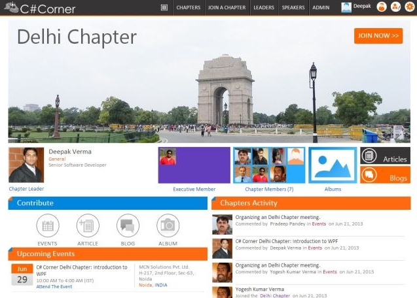Click the Pradeep Pandey name in activity
Screen dimensions: 417x298
287,223
